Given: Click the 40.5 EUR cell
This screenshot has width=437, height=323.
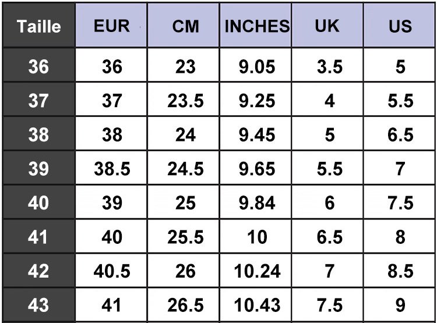Looking at the screenshot, I should tap(111, 271).
